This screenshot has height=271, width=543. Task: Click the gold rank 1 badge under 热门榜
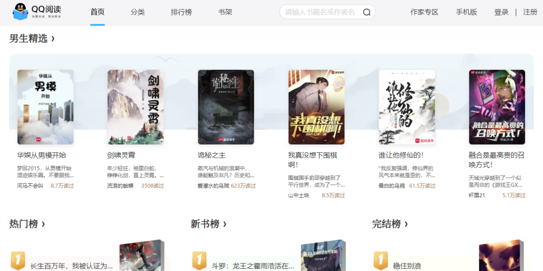tap(18, 261)
